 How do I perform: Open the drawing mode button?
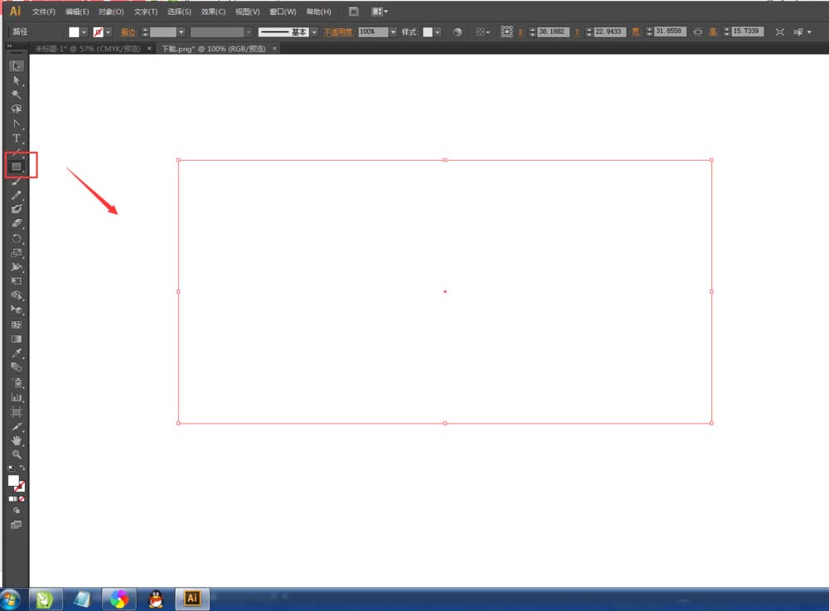(x=17, y=511)
